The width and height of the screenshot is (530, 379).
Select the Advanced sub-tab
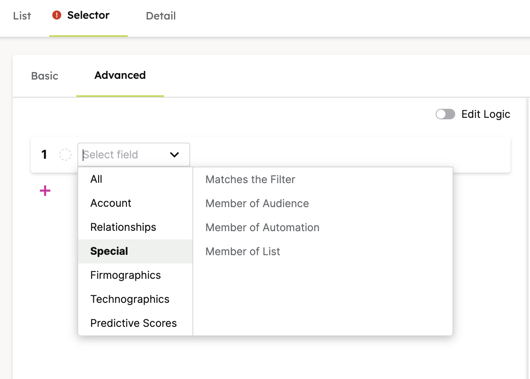(x=120, y=75)
